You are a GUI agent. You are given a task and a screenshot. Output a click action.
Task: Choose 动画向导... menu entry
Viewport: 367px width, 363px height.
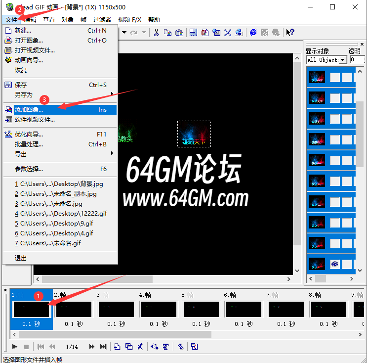60,60
